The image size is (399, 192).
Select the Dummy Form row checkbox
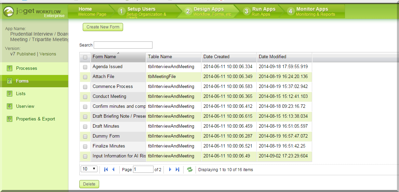point(85,137)
